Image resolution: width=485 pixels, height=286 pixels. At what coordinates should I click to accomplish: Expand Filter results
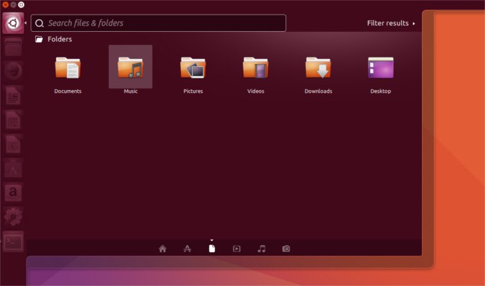coord(391,23)
